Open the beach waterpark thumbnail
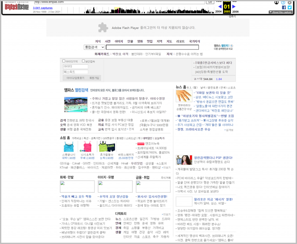The width and height of the screenshot is (297, 244). tap(76, 104)
